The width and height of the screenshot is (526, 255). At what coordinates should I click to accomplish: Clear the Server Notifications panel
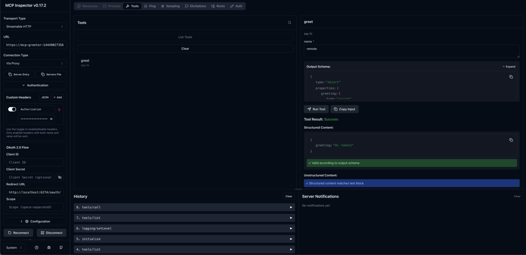tap(517, 196)
